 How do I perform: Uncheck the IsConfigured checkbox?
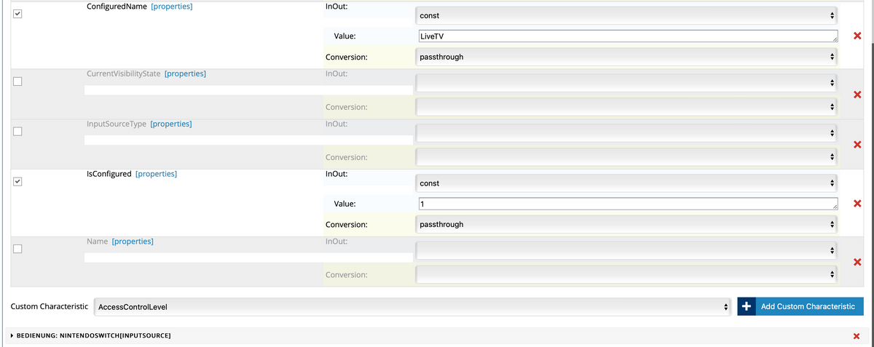coord(18,181)
